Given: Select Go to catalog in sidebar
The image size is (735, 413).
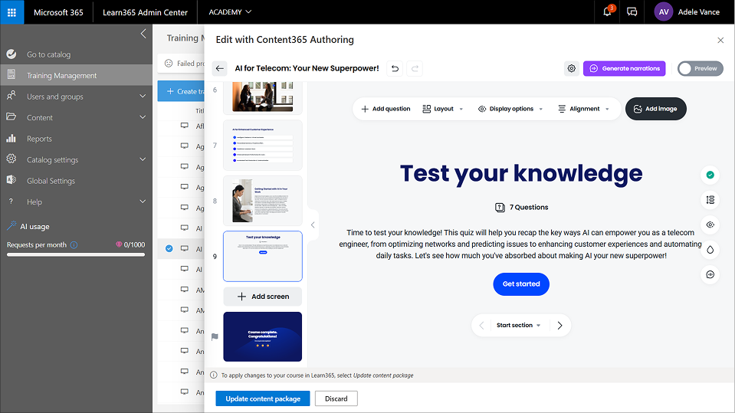Looking at the screenshot, I should pyautogui.click(x=48, y=54).
